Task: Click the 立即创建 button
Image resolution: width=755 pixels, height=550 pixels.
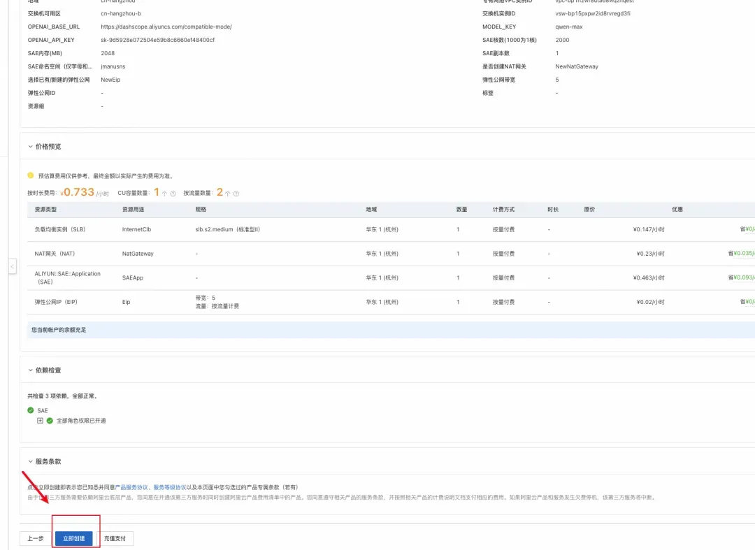Action: point(73,538)
